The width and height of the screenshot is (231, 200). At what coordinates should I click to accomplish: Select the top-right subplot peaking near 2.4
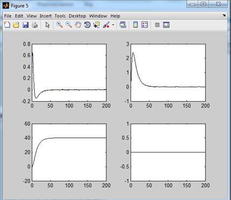[168, 72]
